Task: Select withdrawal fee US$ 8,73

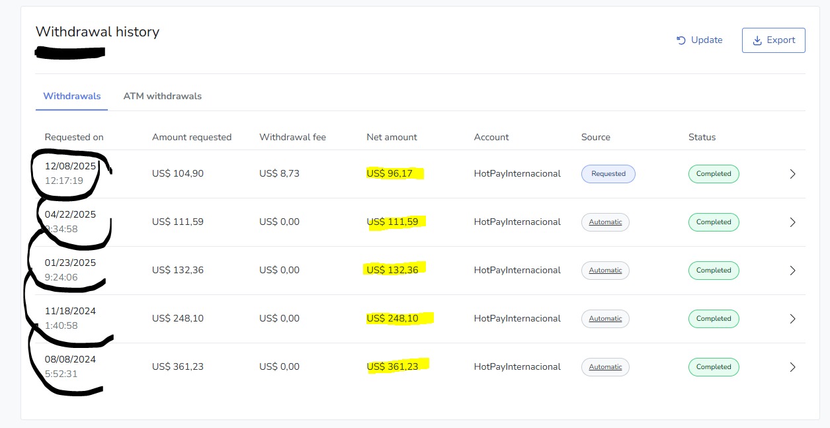Action: 279,174
